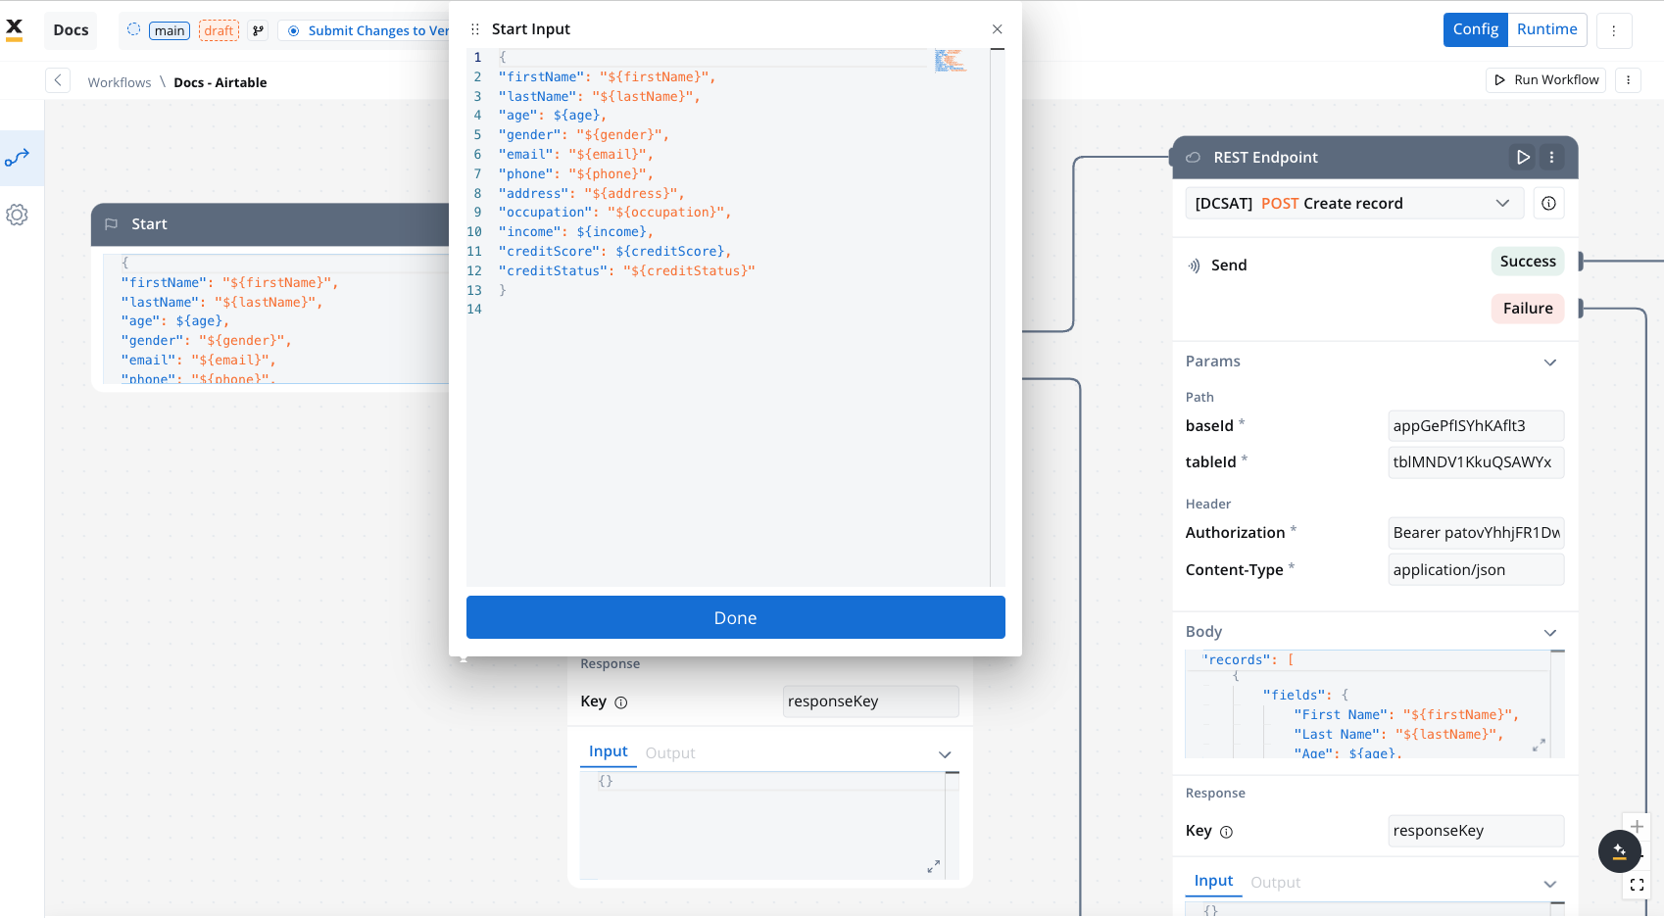Select Output tab in middle node
The image size is (1664, 918).
coord(670,753)
